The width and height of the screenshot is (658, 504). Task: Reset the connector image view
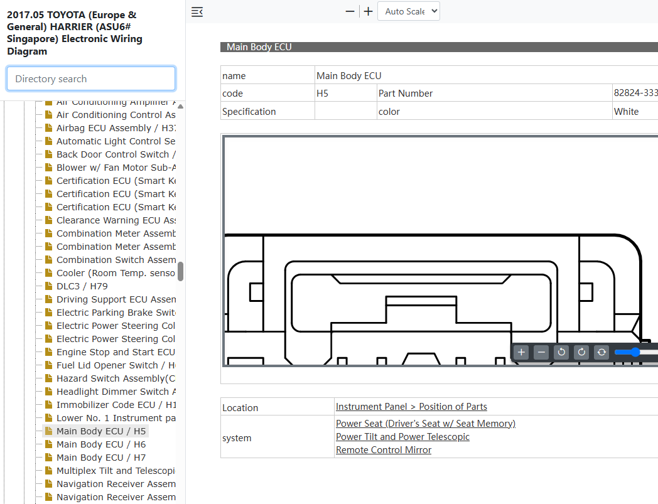[601, 352]
